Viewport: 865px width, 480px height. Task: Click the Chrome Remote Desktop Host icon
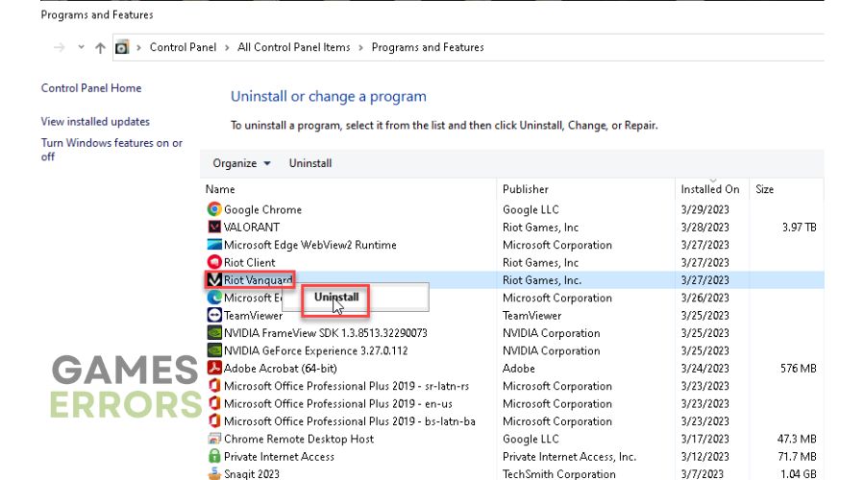(x=214, y=439)
